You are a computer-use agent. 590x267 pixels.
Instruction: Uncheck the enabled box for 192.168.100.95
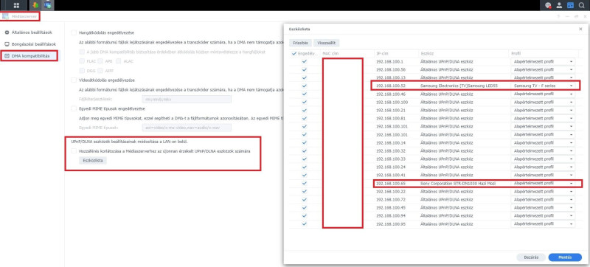(x=305, y=224)
